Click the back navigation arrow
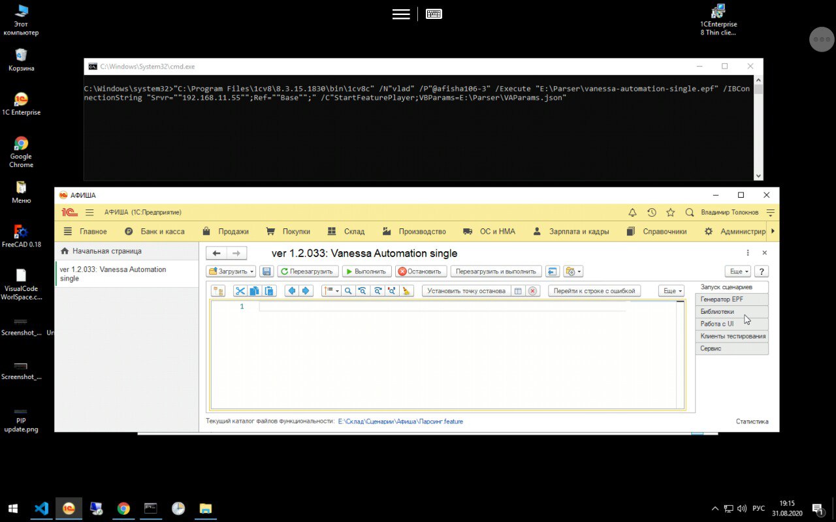Viewport: 836px width, 522px height. pyautogui.click(x=217, y=253)
